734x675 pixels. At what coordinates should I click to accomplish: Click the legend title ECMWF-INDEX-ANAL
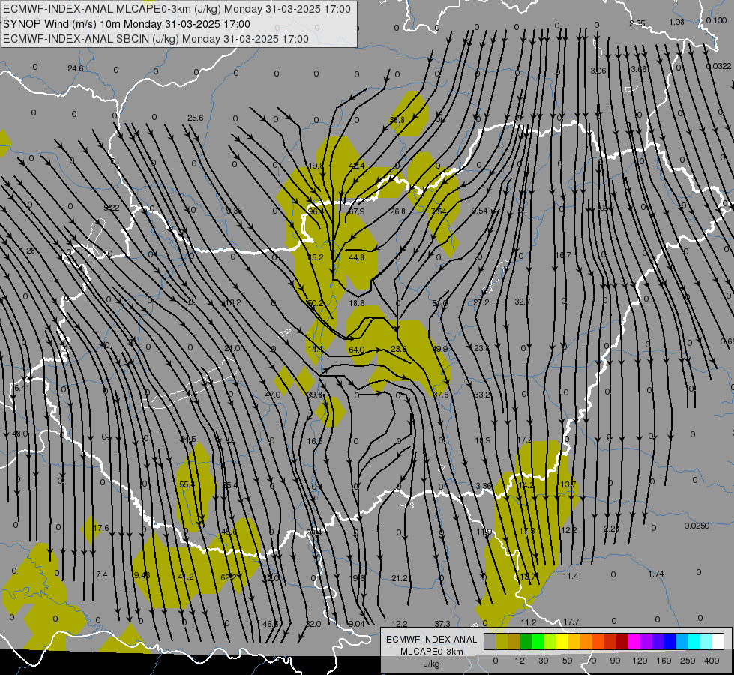point(432,640)
